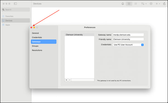Viewport: 168px width, 103px height.
Task: Open Apps in the sidebar
Action: (16, 25)
